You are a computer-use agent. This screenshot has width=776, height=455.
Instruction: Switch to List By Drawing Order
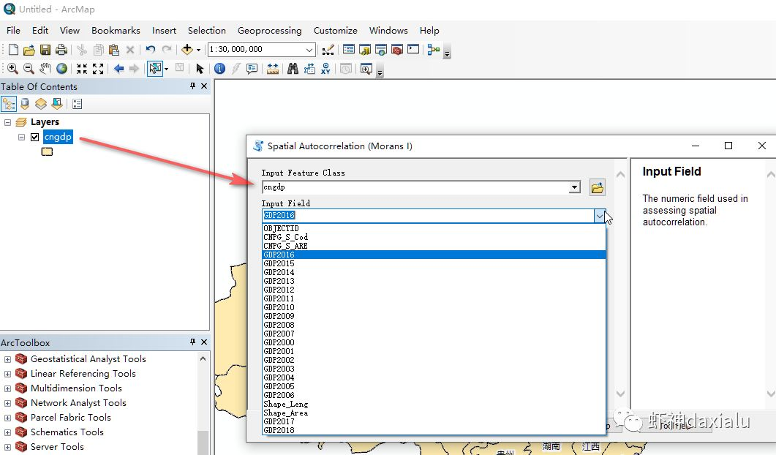click(x=9, y=103)
